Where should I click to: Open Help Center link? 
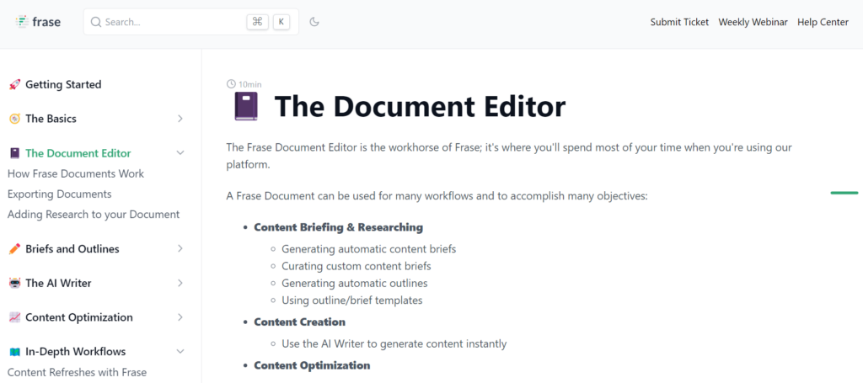click(x=823, y=22)
